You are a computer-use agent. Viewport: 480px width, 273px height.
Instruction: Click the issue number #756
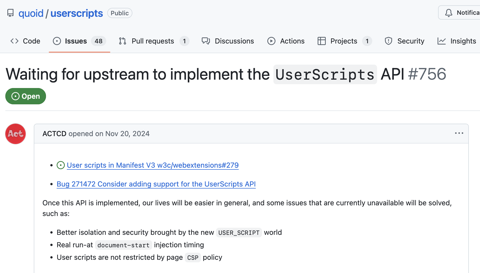tap(427, 74)
